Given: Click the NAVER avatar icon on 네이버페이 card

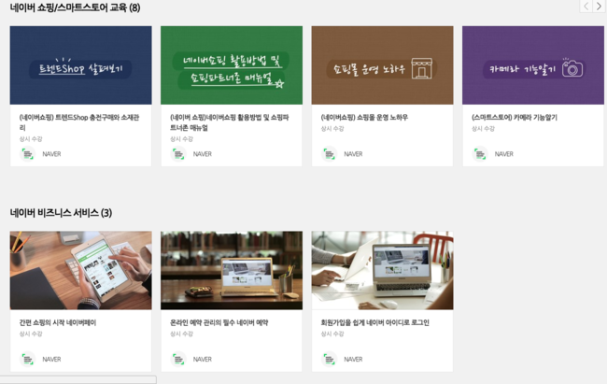Looking at the screenshot, I should (x=27, y=359).
